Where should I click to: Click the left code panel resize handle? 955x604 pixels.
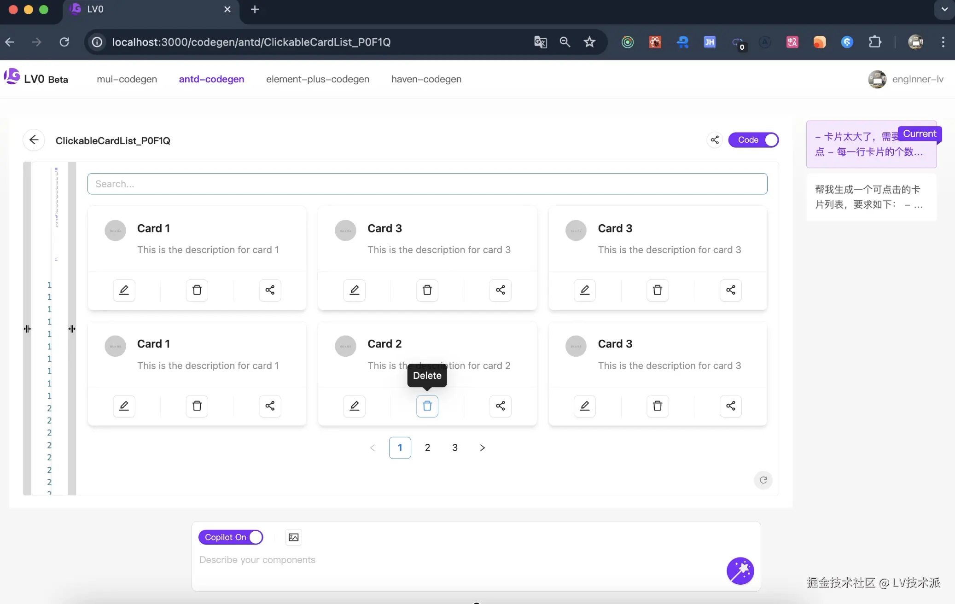coord(27,329)
